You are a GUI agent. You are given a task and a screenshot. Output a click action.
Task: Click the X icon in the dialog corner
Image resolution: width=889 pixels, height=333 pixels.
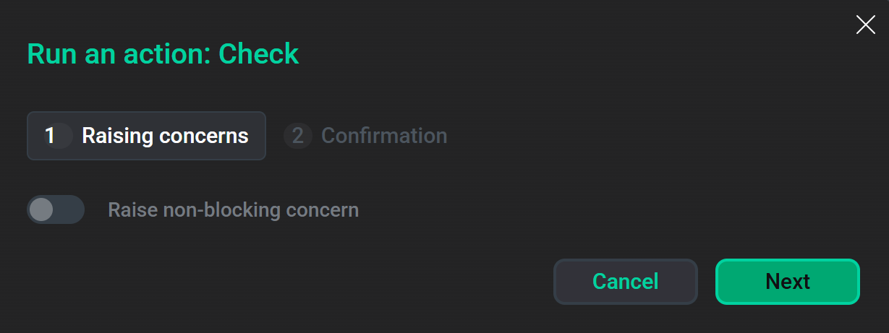point(865,25)
